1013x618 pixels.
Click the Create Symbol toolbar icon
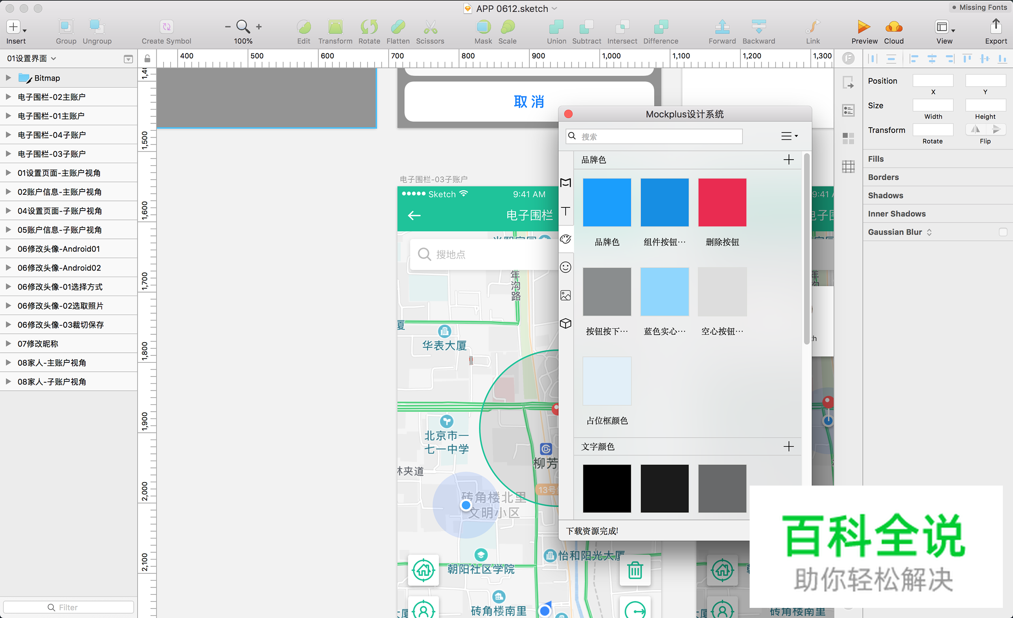(166, 27)
